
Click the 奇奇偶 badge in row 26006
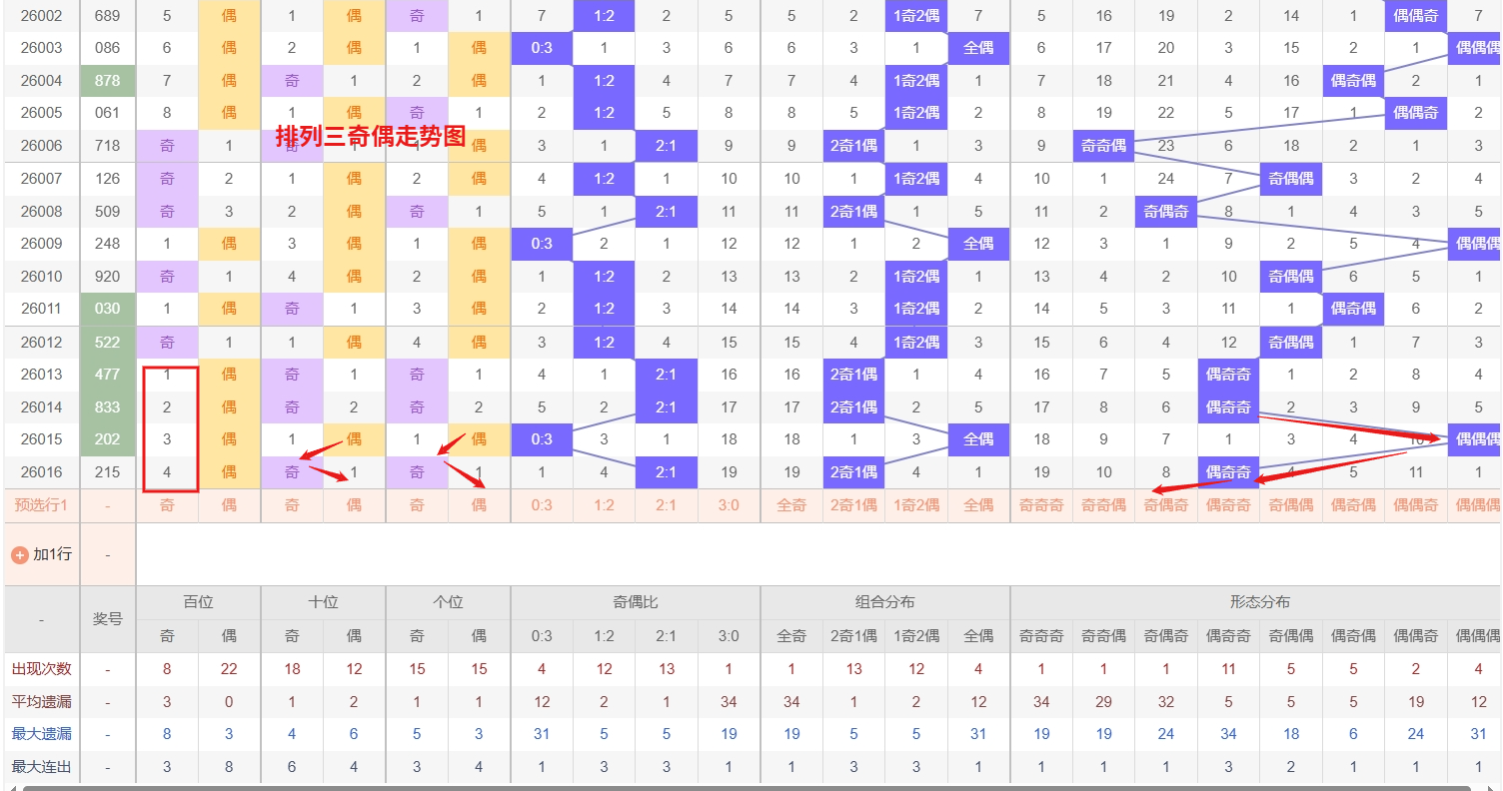(1103, 146)
